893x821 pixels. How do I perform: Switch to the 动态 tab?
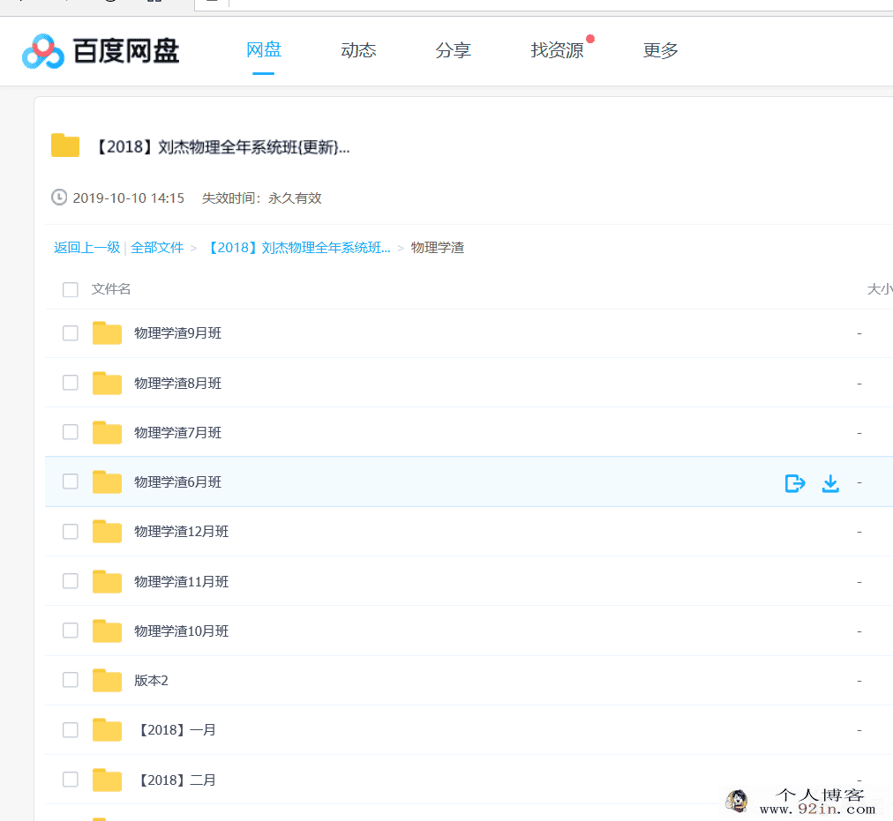pos(358,50)
